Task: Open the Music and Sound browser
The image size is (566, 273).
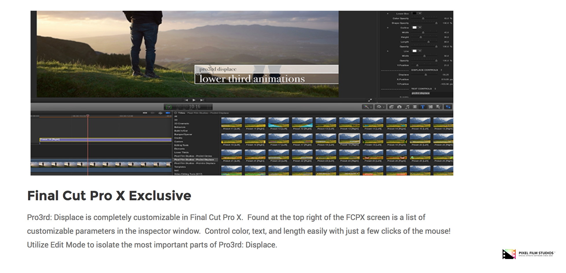Action: click(407, 107)
